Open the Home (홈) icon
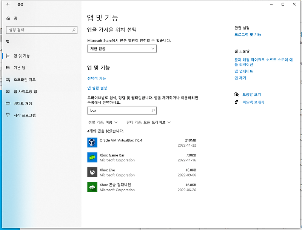302x230 pixels. pyautogui.click(x=8, y=18)
